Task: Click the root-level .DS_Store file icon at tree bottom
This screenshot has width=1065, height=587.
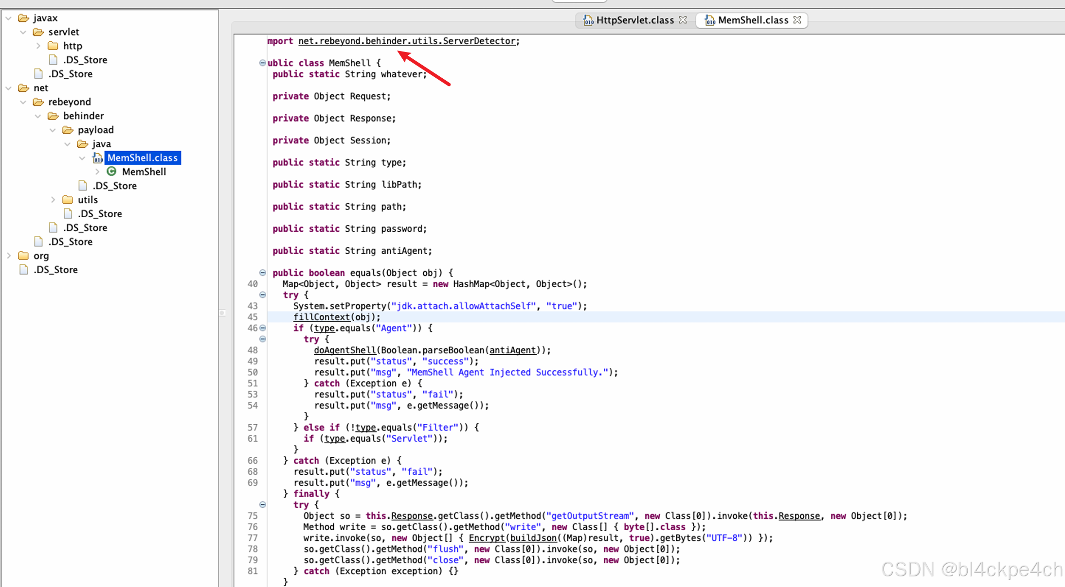Action: 23,270
